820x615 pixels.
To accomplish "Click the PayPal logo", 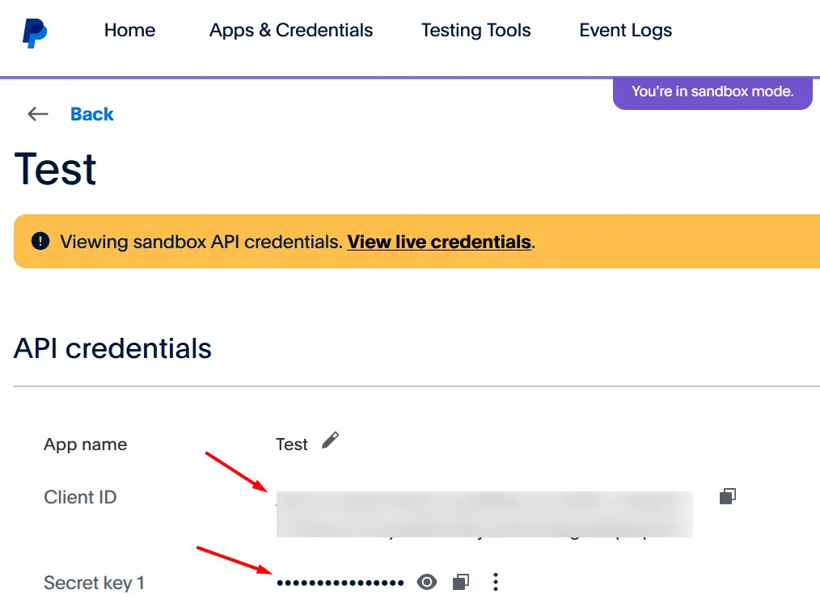I will [34, 32].
